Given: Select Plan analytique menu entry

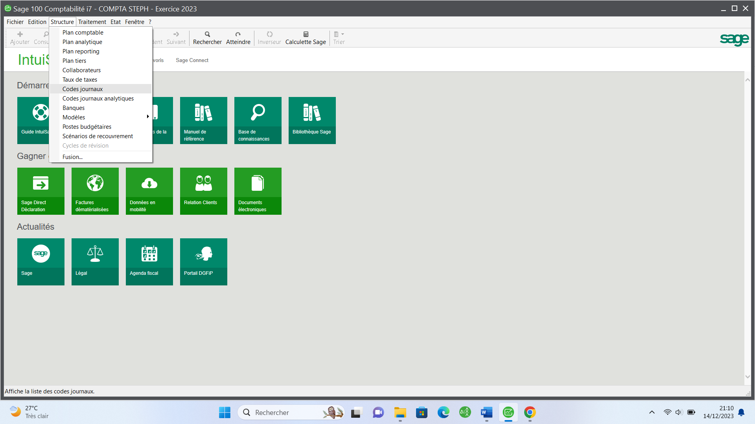Looking at the screenshot, I should tap(101, 42).
